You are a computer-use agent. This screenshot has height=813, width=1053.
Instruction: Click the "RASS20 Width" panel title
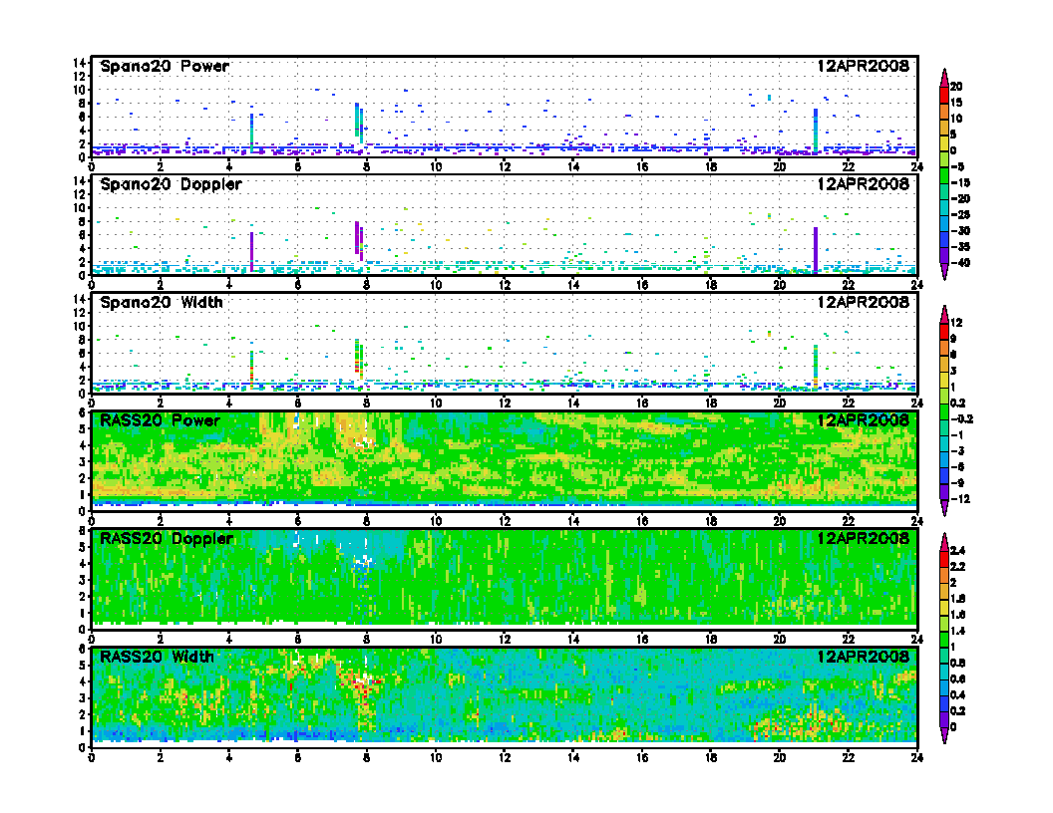pos(158,657)
